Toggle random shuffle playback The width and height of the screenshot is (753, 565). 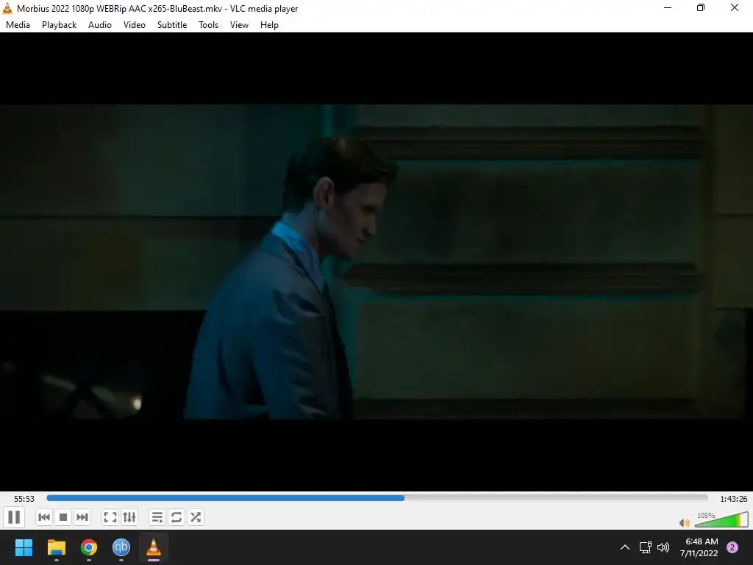196,517
